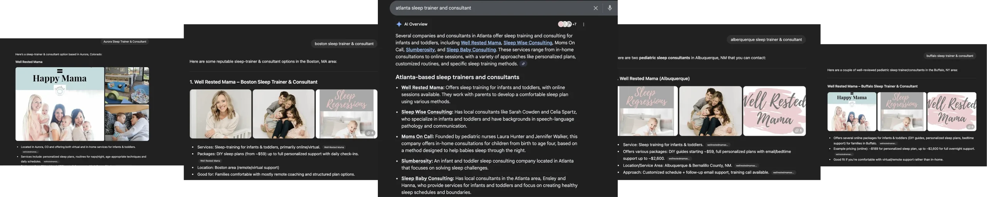Screen dimensions: 987x197
Task: Open the link chip ending the overview paragraph
Action: click(523, 64)
